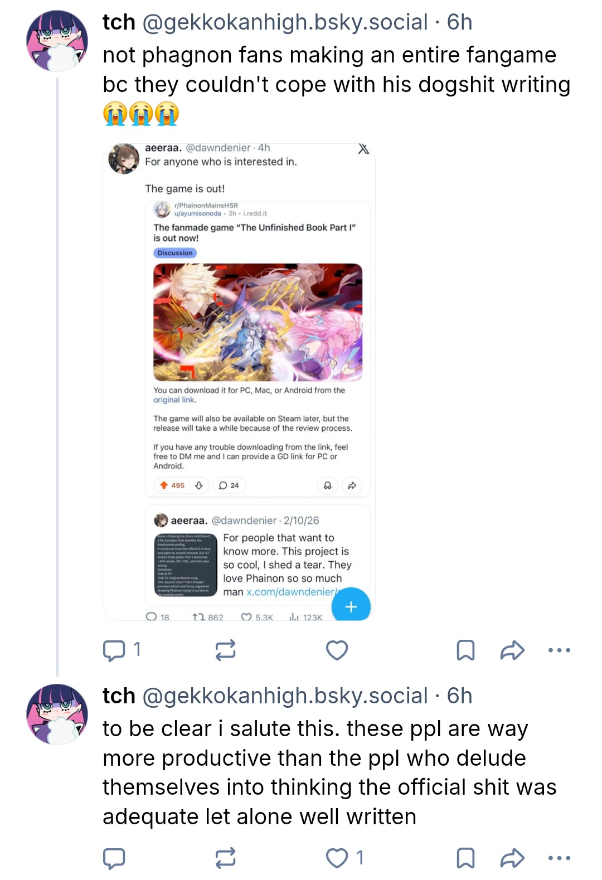Open more options menu on first post
The height and width of the screenshot is (880, 602).
pos(559,650)
